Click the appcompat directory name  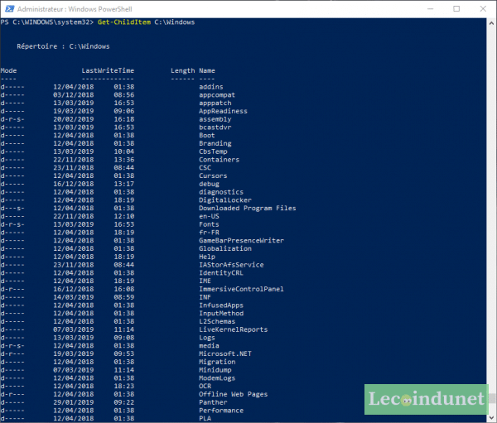pyautogui.click(x=217, y=95)
